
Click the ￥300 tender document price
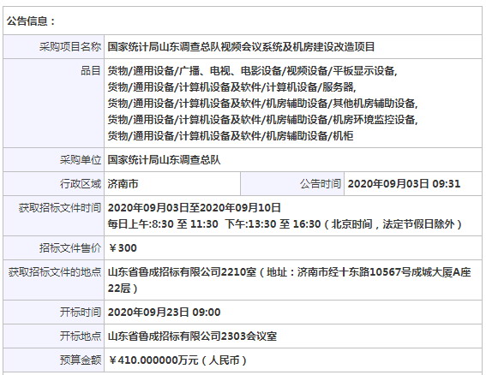123,248
